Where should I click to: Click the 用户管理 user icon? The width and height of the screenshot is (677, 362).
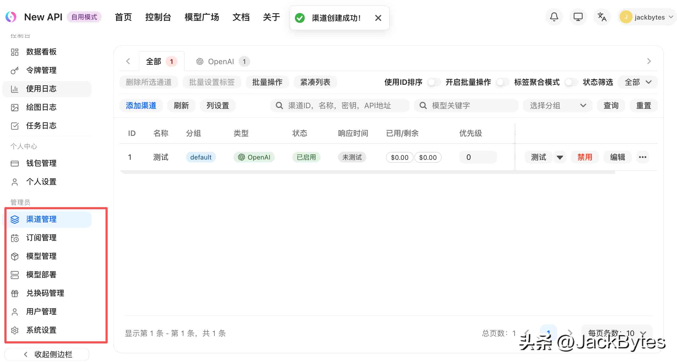click(x=15, y=312)
